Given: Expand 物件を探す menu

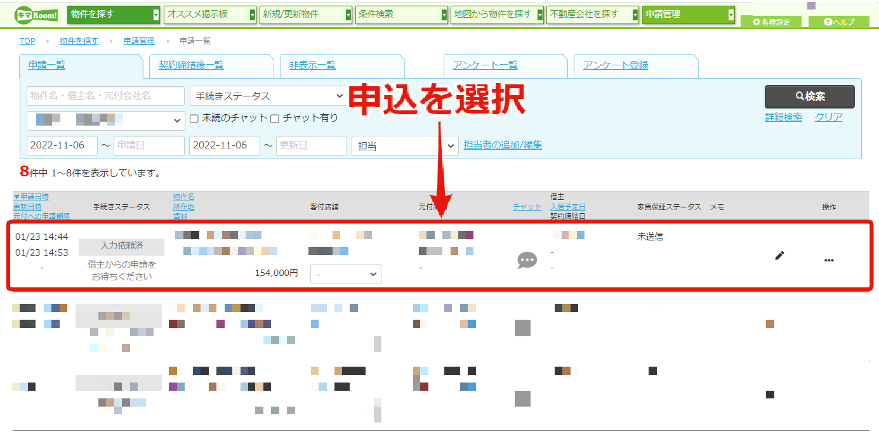Looking at the screenshot, I should [114, 15].
